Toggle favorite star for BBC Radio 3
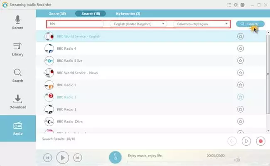270x166 pixels. (x=241, y=97)
